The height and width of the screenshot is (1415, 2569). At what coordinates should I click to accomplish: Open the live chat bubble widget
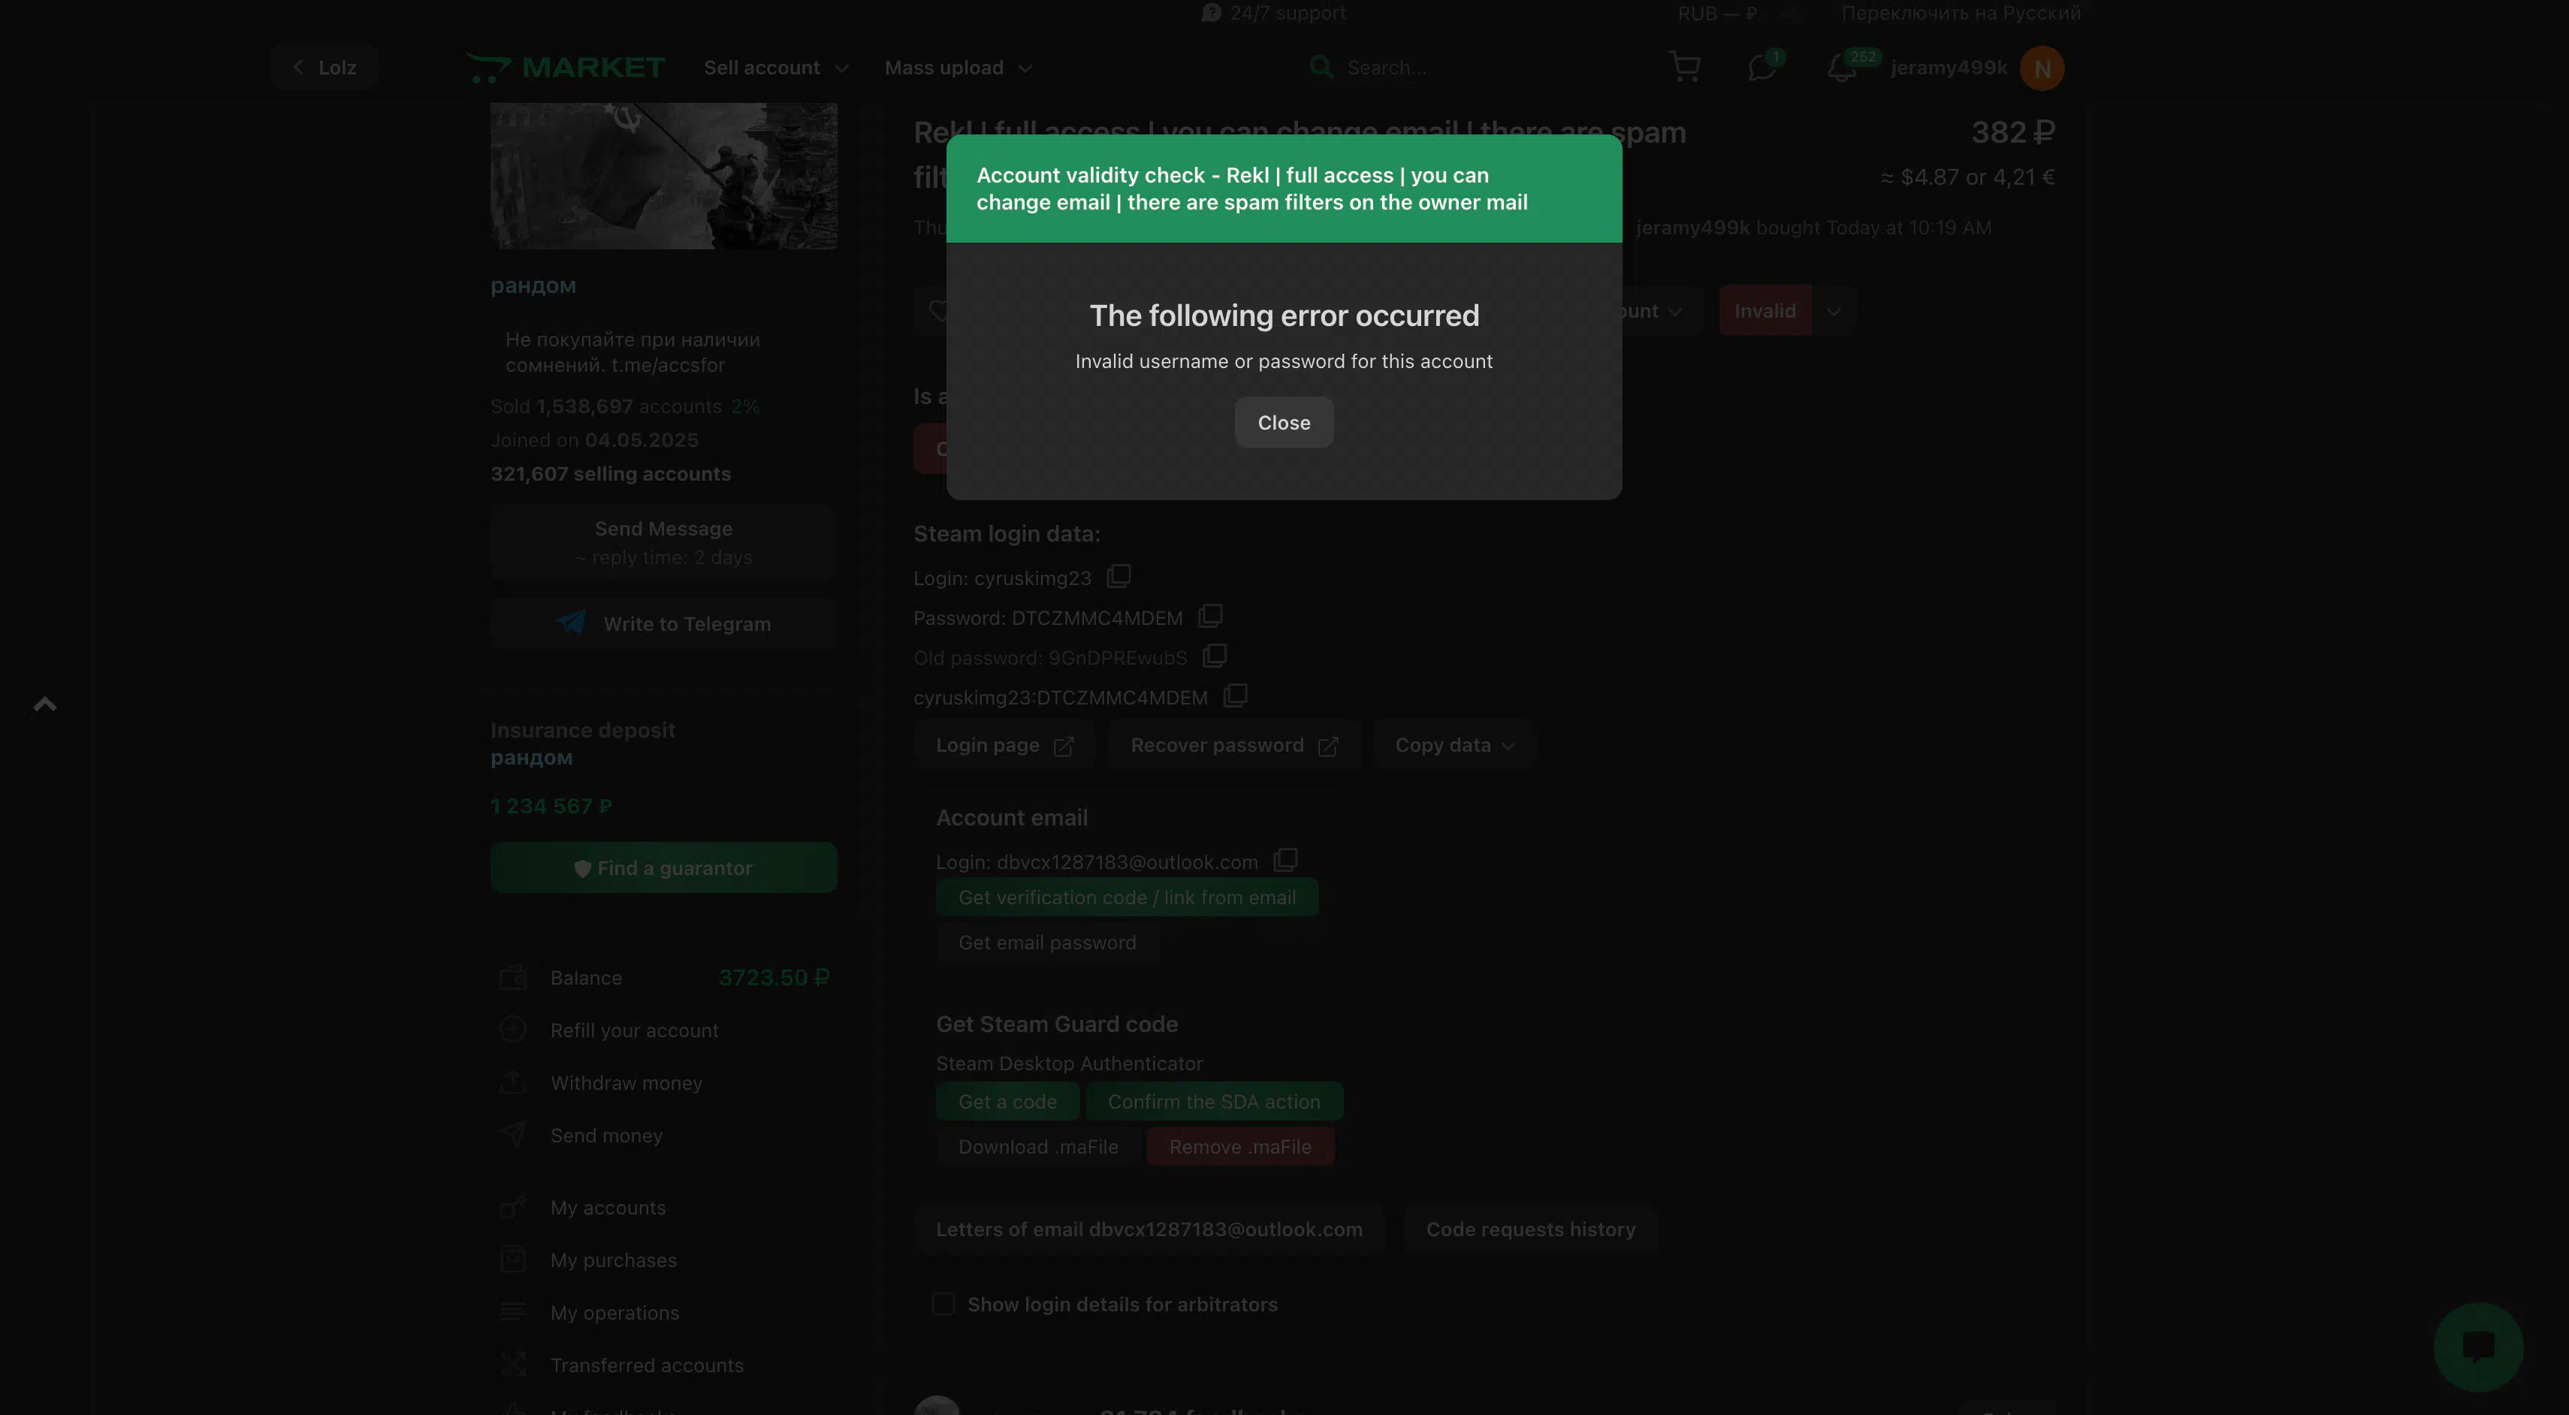point(2478,1346)
